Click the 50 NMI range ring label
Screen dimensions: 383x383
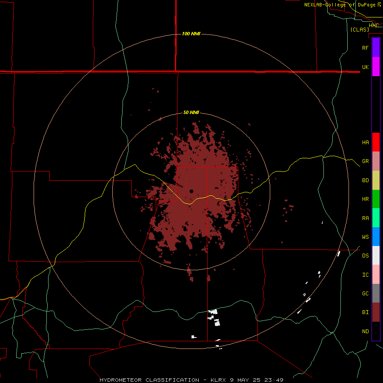click(191, 113)
